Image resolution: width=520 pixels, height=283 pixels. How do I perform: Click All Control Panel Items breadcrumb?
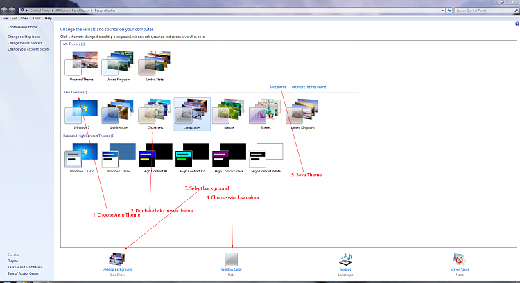pyautogui.click(x=72, y=10)
